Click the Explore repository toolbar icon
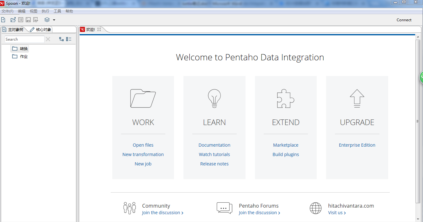This screenshot has width=423, height=222. (x=21, y=20)
